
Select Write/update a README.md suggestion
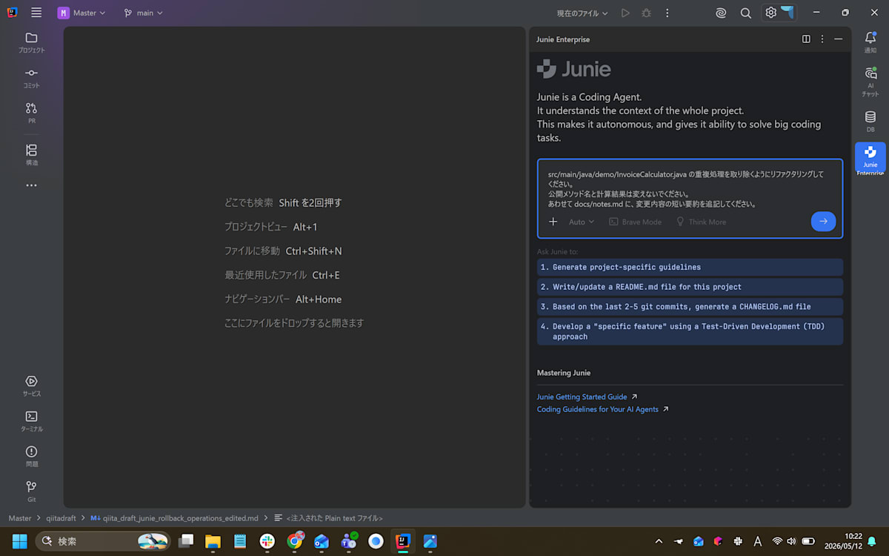[690, 287]
